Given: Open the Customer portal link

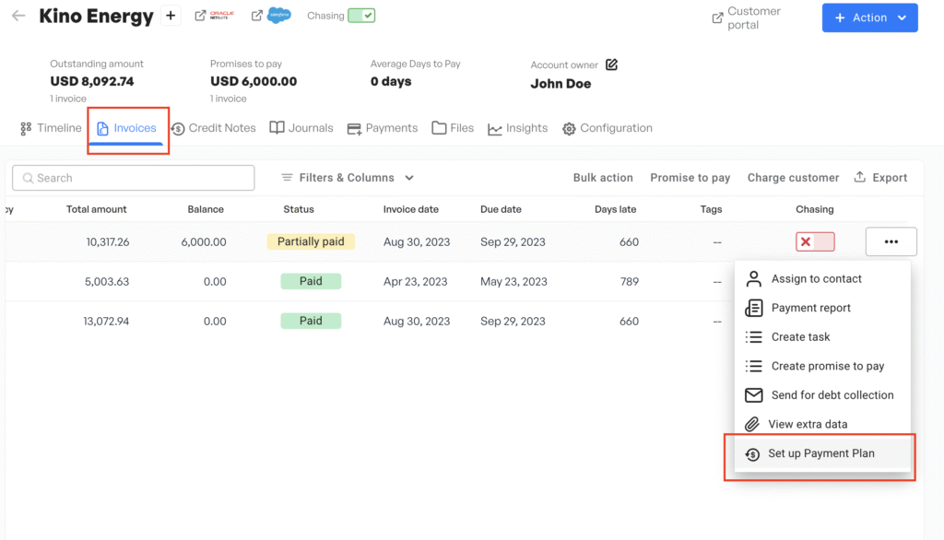Looking at the screenshot, I should (746, 18).
